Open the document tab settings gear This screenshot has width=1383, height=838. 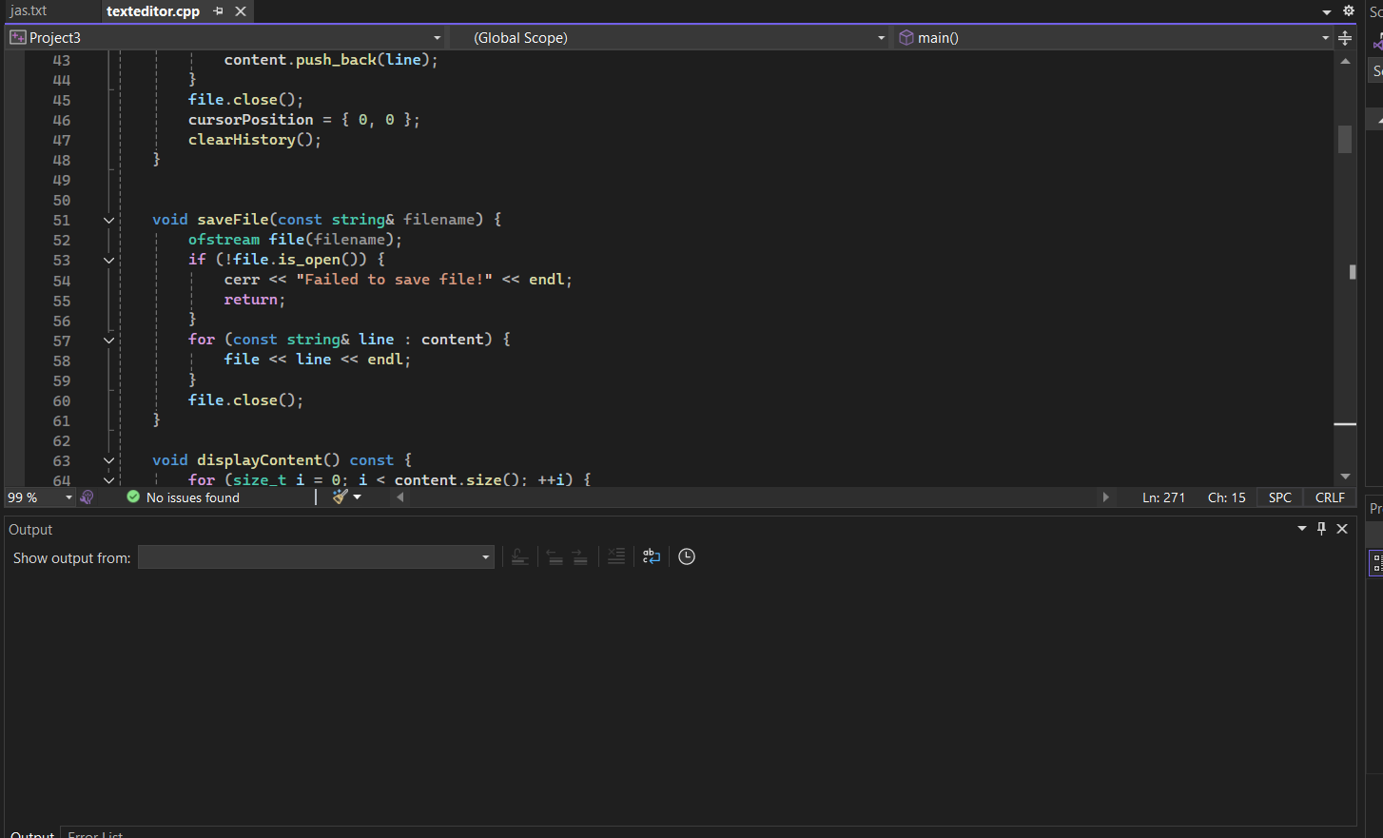coord(1349,10)
